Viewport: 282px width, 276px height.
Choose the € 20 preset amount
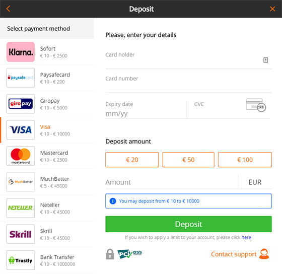[132, 160]
